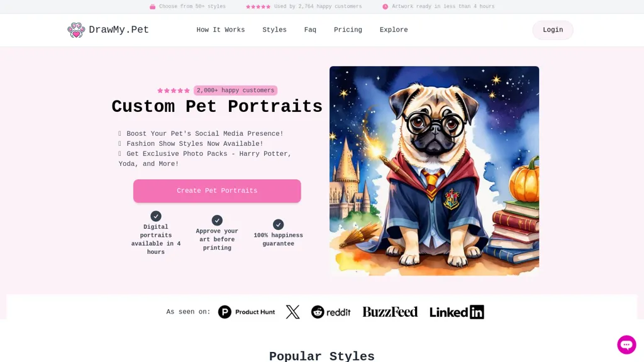Click the BuzzFeed logo

390,312
